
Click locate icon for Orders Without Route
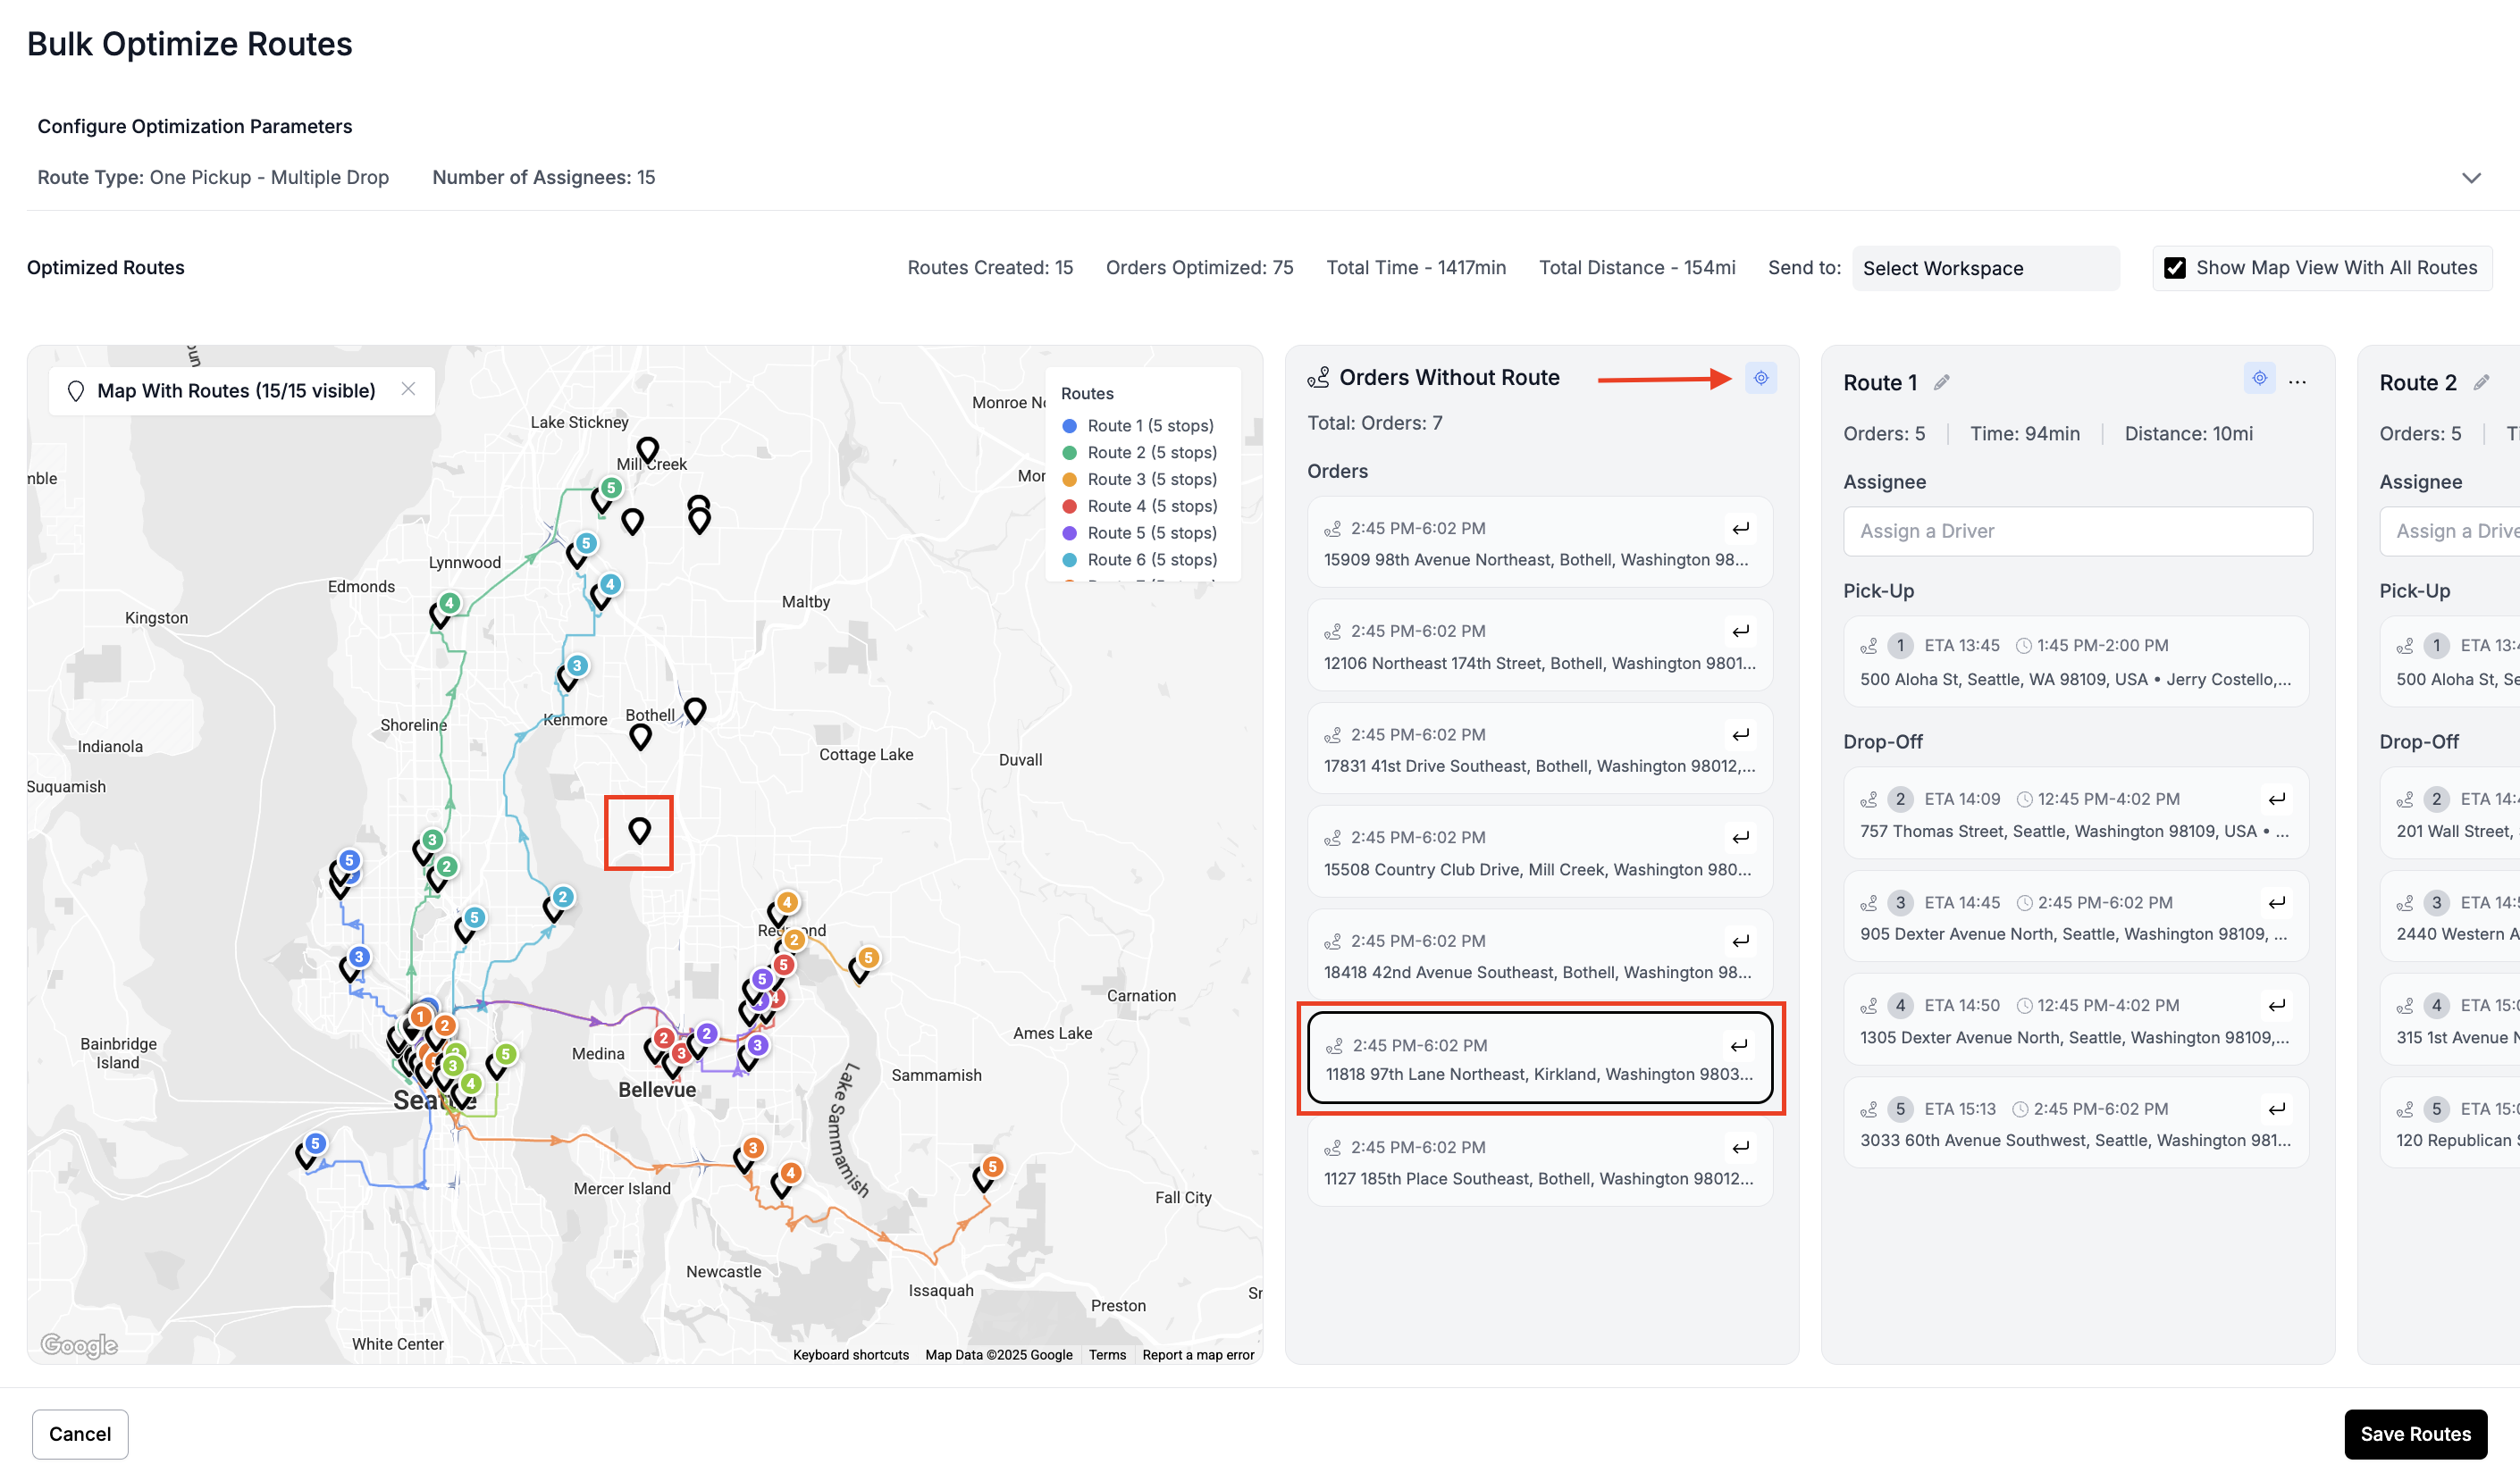pyautogui.click(x=1760, y=378)
